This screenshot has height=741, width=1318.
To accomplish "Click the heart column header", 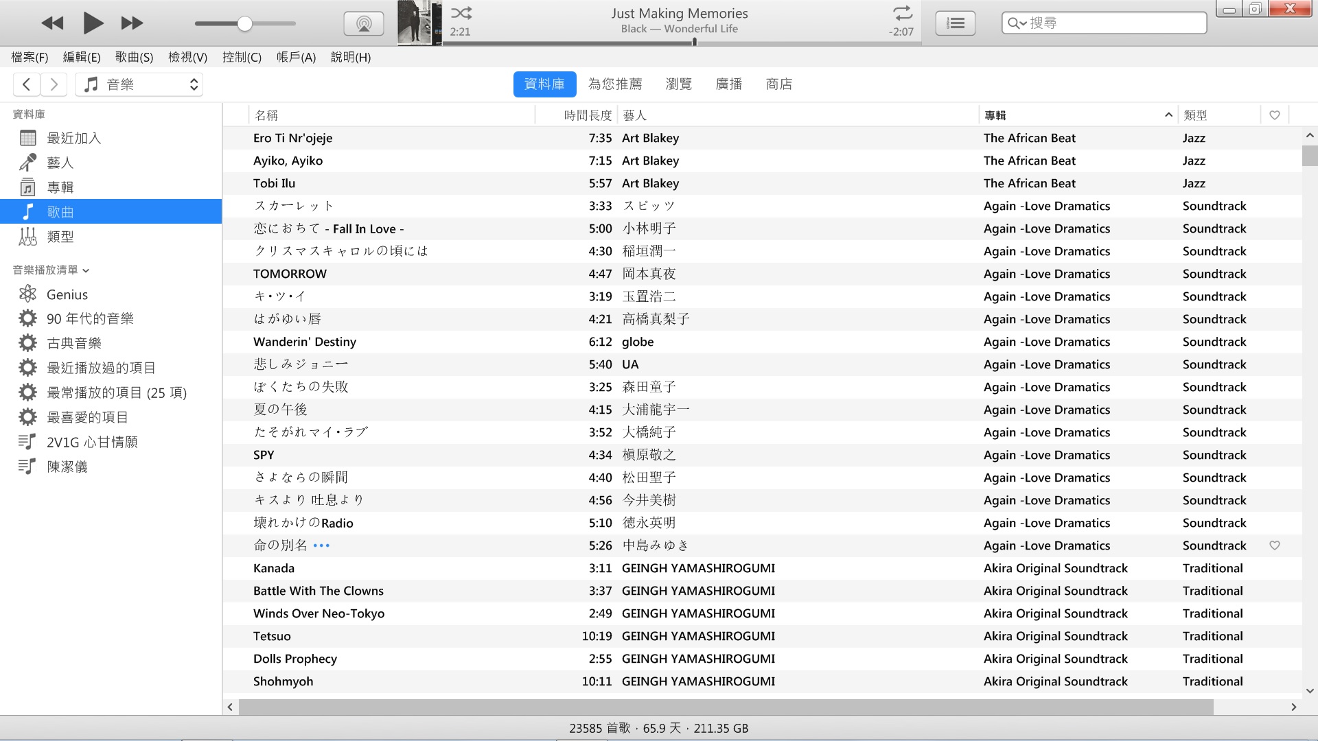I will click(1275, 115).
